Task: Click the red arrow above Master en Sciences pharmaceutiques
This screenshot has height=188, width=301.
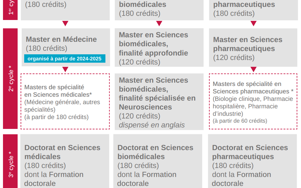Action: [254, 23]
